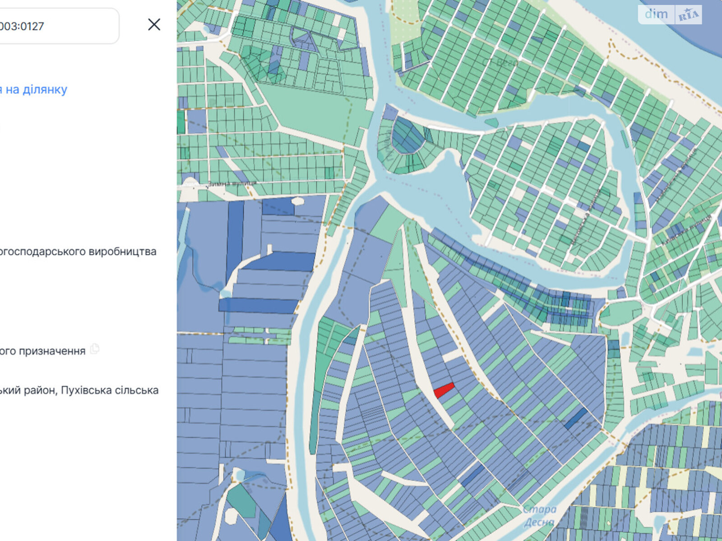Select the dark semicircular parcel above the lake
The image size is (722, 541).
pyautogui.click(x=407, y=135)
